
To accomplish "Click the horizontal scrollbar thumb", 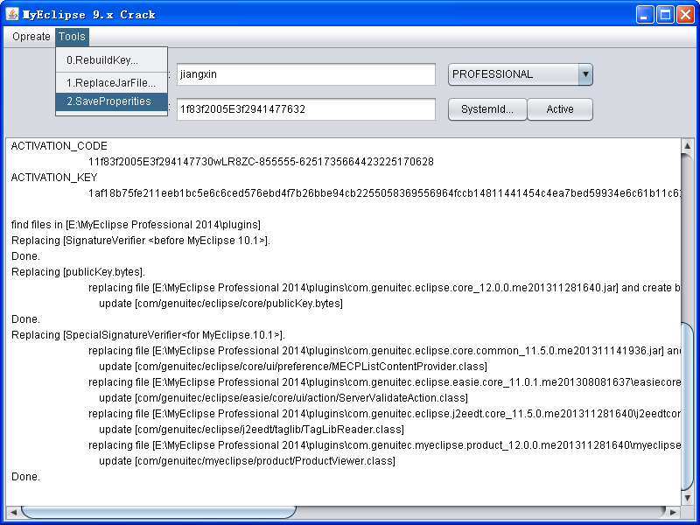I will point(158,513).
